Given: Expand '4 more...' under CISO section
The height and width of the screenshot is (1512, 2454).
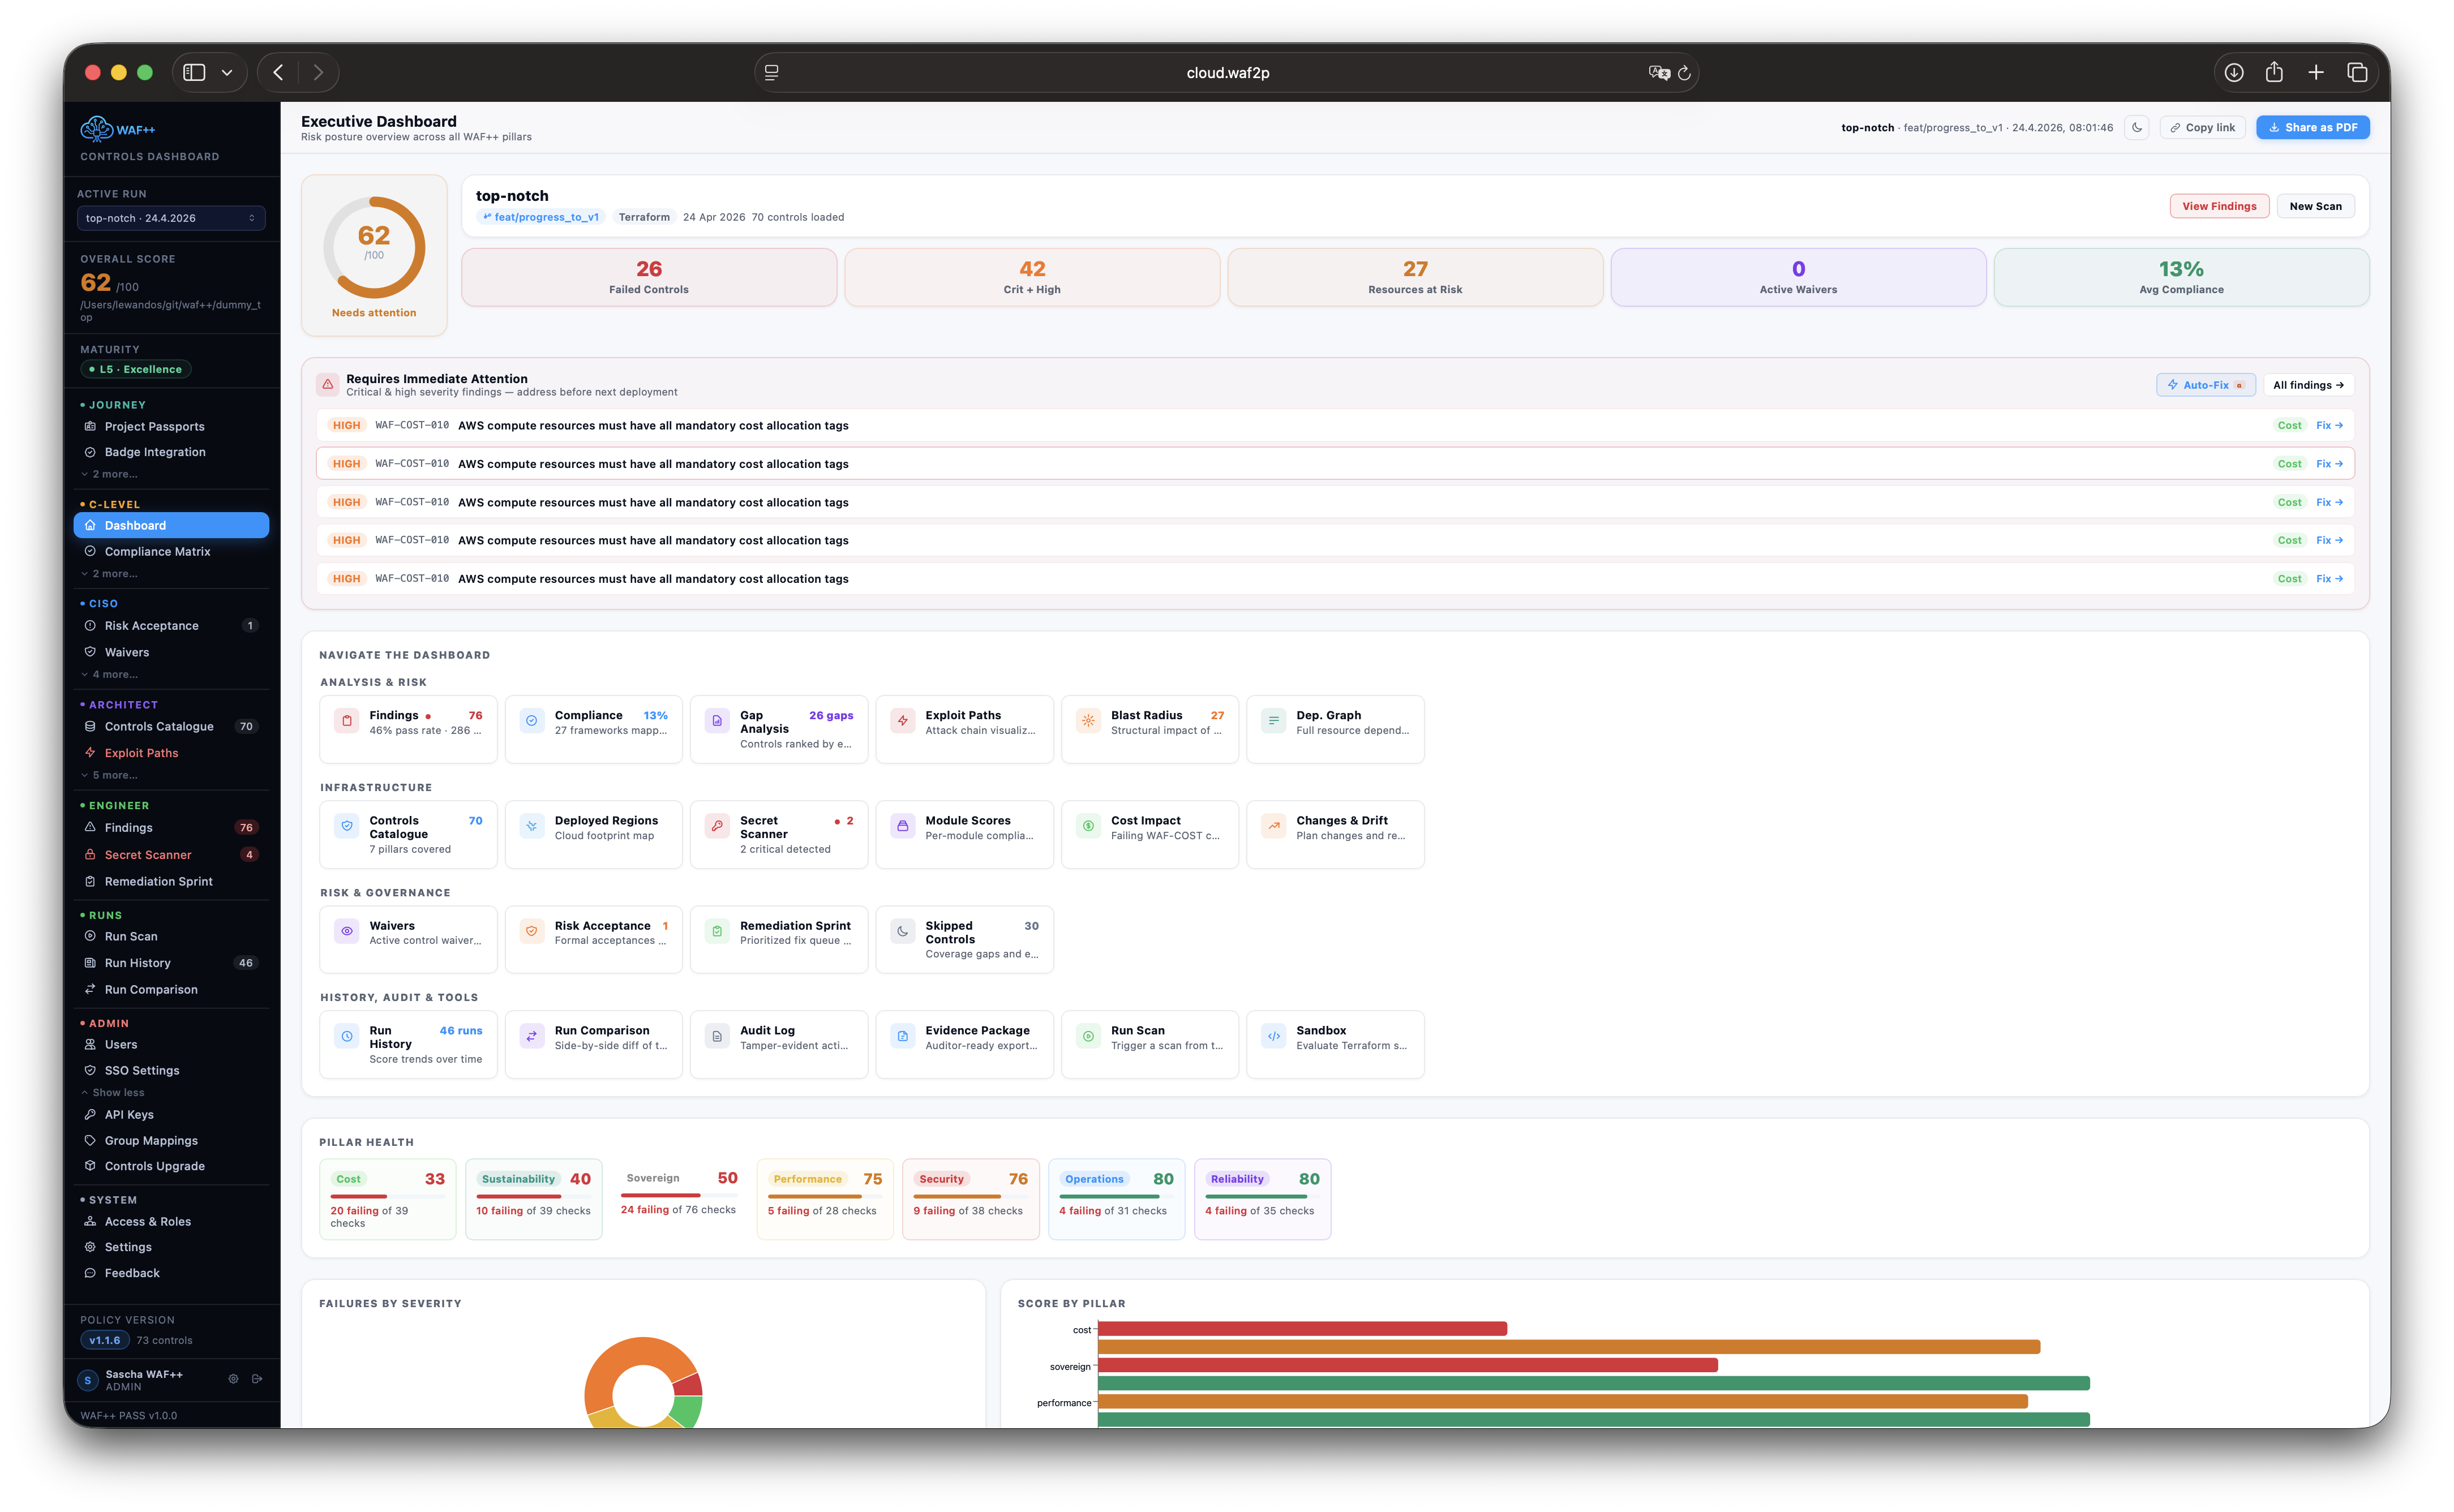Looking at the screenshot, I should tap(110, 674).
